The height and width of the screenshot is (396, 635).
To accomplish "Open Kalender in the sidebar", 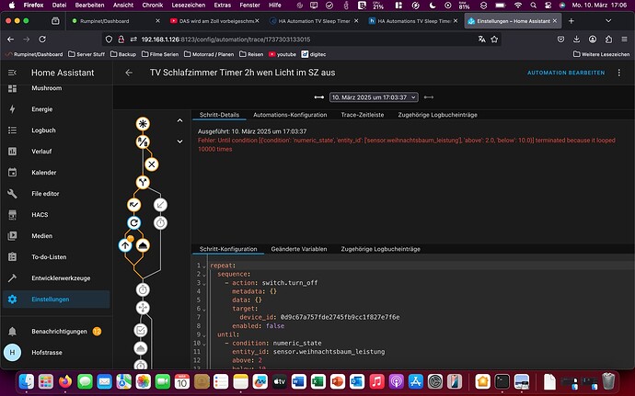I will 56,173.
